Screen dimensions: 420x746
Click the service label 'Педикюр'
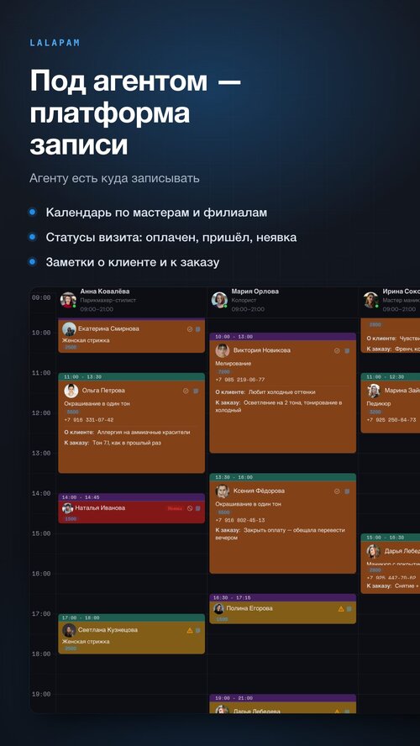pyautogui.click(x=379, y=403)
